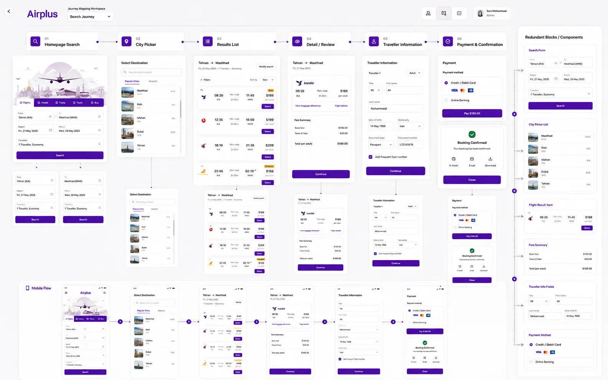Screen dimensions: 608x380
Task: Click the Download icon in the mobile Booking Confirmed card
Action: (x=436, y=358)
